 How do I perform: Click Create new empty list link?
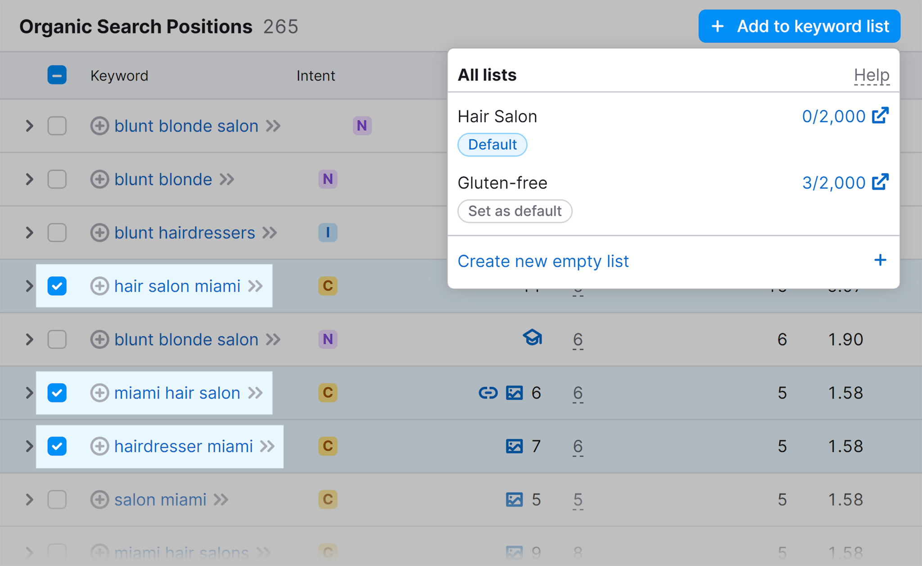(543, 260)
